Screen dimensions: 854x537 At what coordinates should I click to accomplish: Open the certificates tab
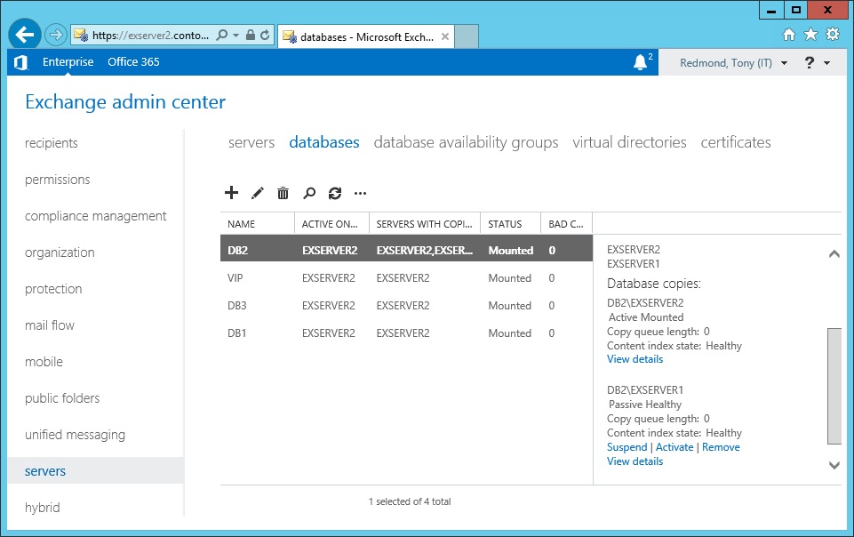click(x=735, y=142)
